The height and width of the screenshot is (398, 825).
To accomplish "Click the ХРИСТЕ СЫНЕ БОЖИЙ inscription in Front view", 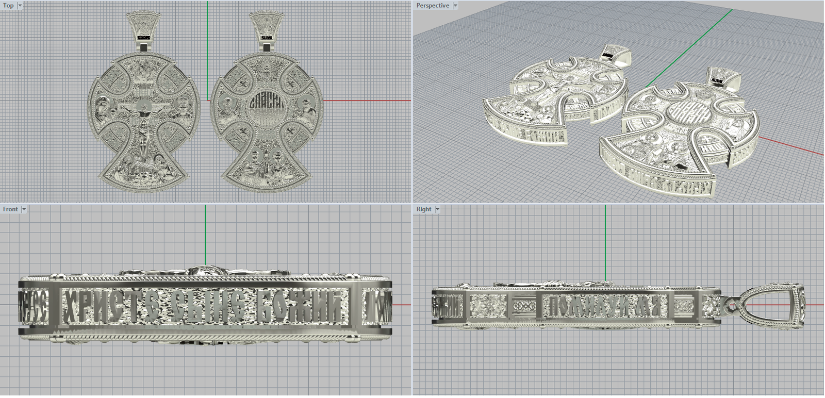I will 202,308.
